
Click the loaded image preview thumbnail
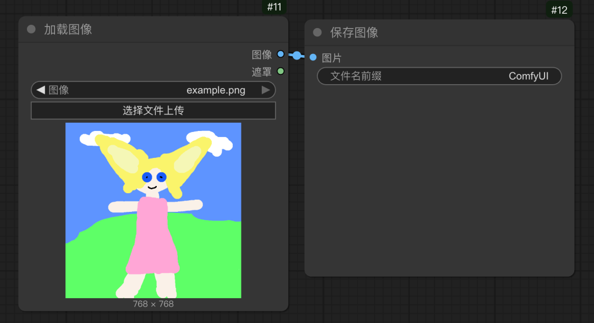point(153,210)
